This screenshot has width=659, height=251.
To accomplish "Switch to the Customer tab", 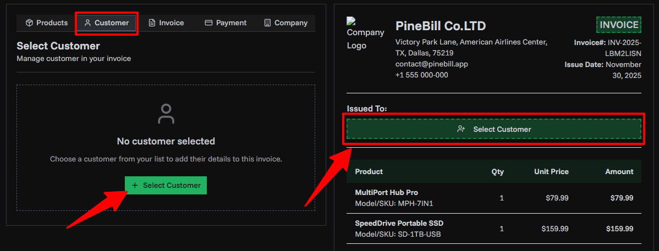I will pyautogui.click(x=106, y=23).
